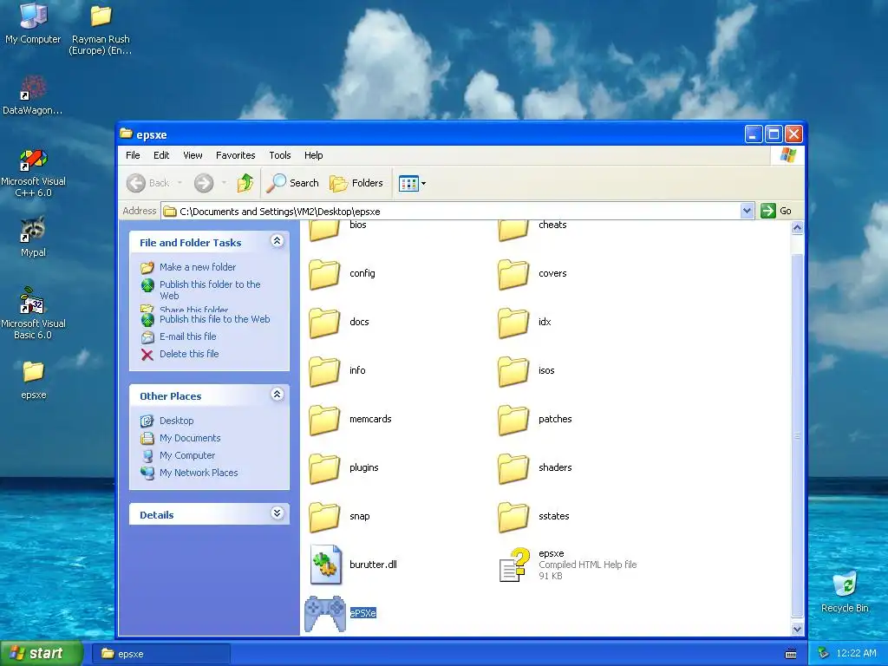Screen dimensions: 888x666
Task: Click Publish this file to the Web
Action: click(215, 319)
